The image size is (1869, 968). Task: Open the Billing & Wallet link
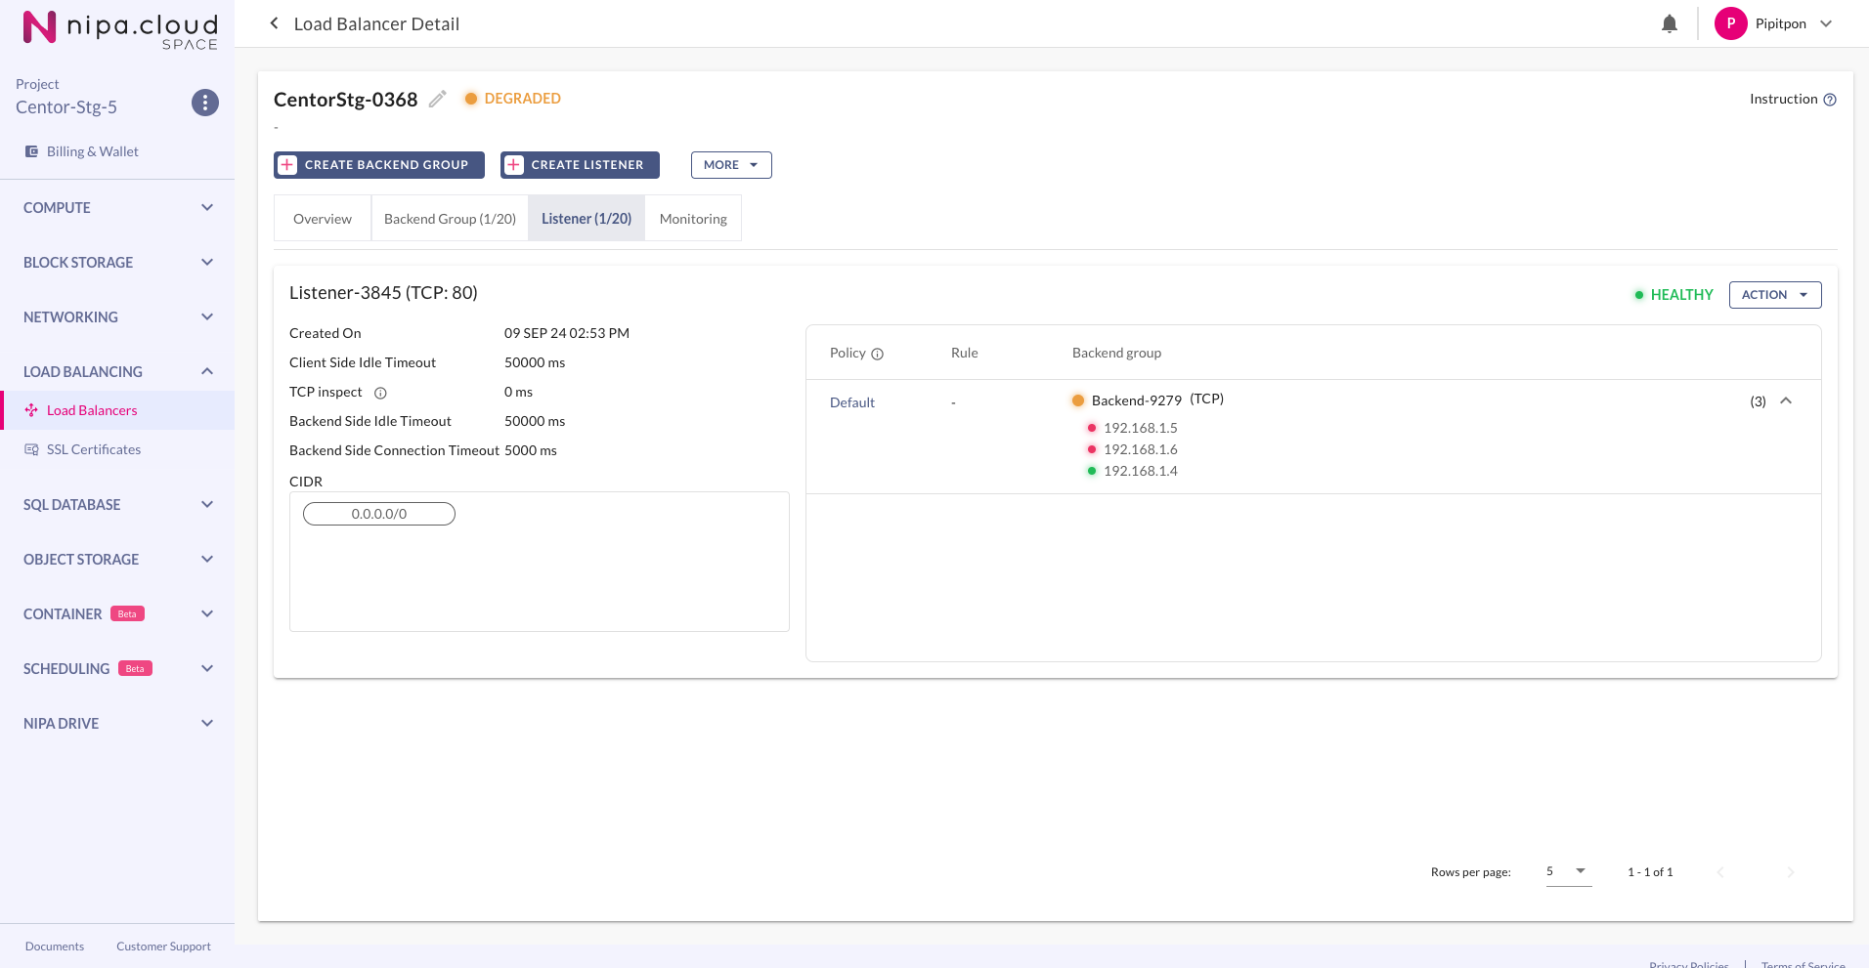click(x=93, y=151)
